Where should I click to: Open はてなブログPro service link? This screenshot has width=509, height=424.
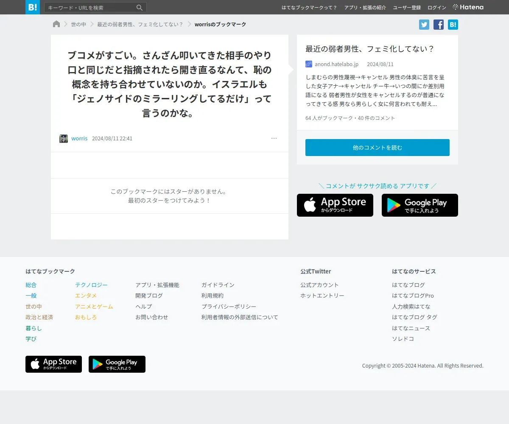point(413,296)
